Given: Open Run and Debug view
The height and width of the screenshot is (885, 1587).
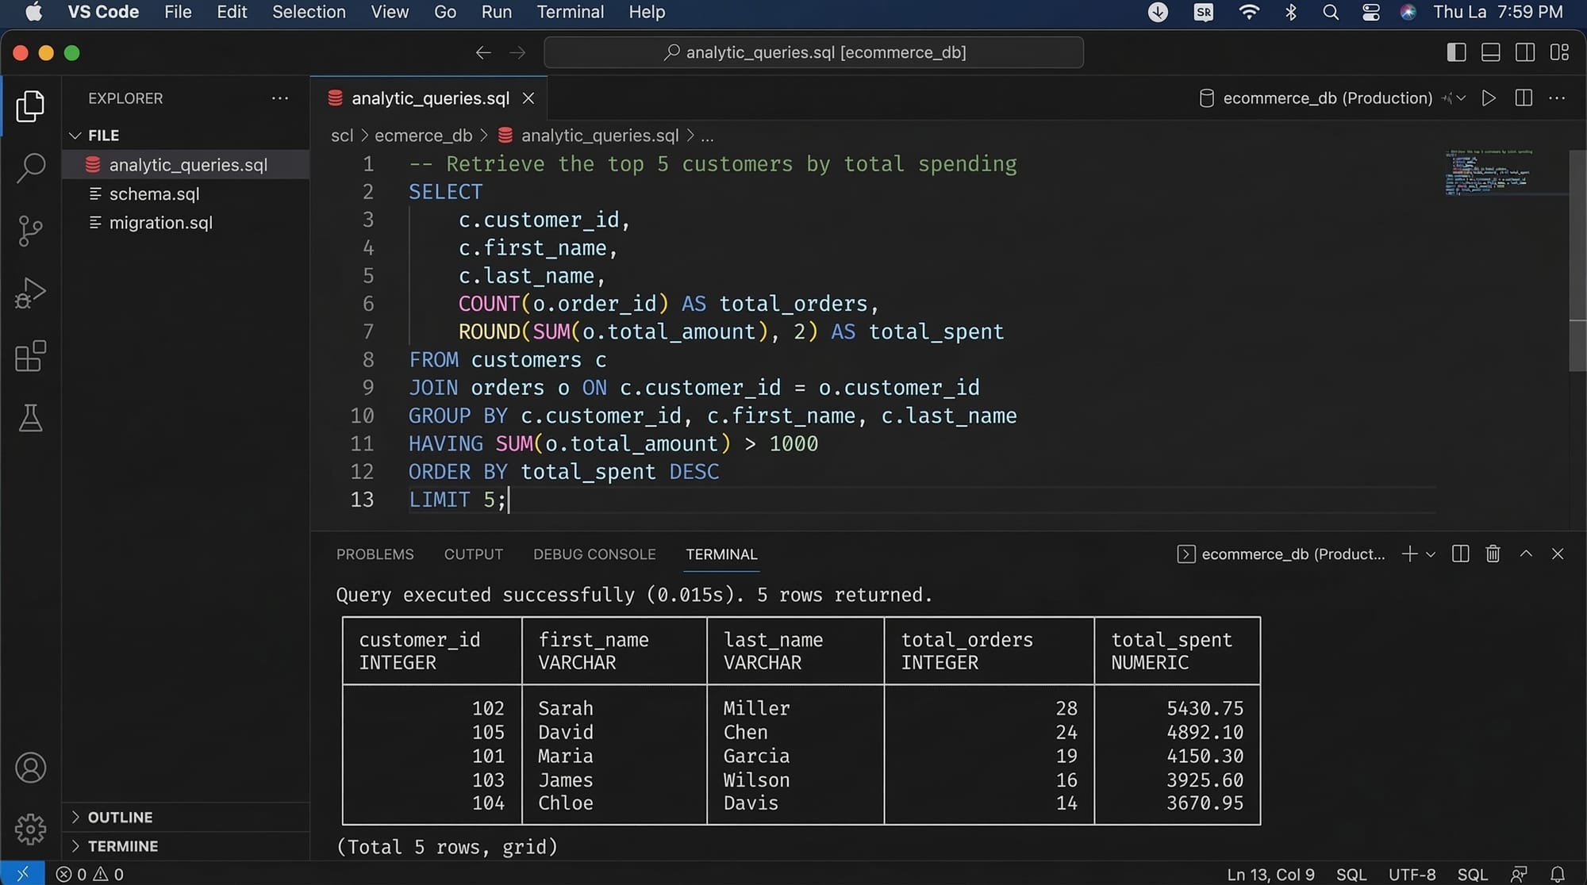Looking at the screenshot, I should pos(30,293).
